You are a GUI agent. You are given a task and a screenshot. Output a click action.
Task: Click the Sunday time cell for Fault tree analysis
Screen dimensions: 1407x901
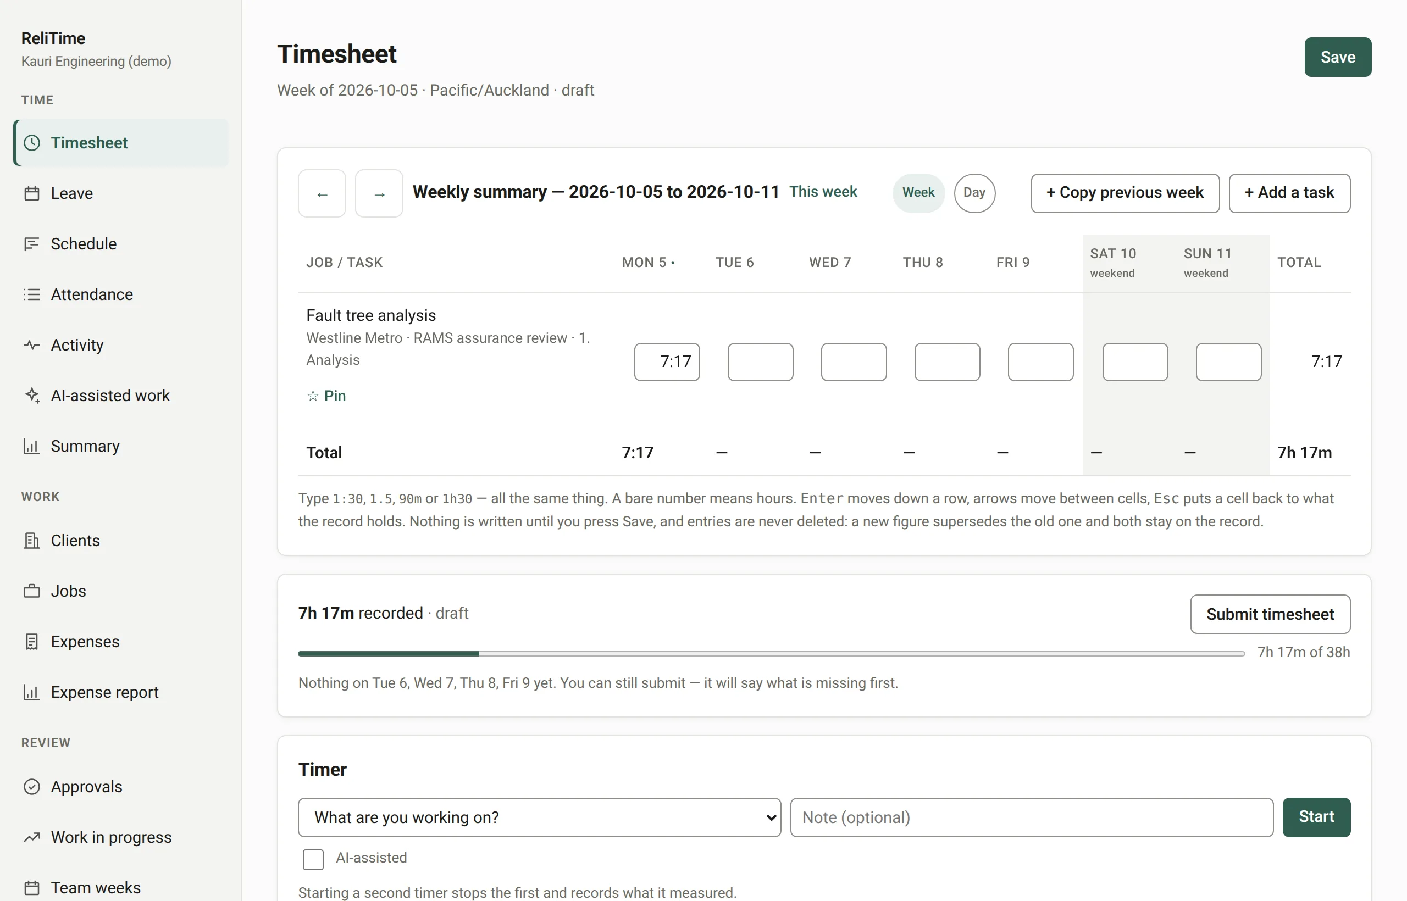coord(1228,362)
